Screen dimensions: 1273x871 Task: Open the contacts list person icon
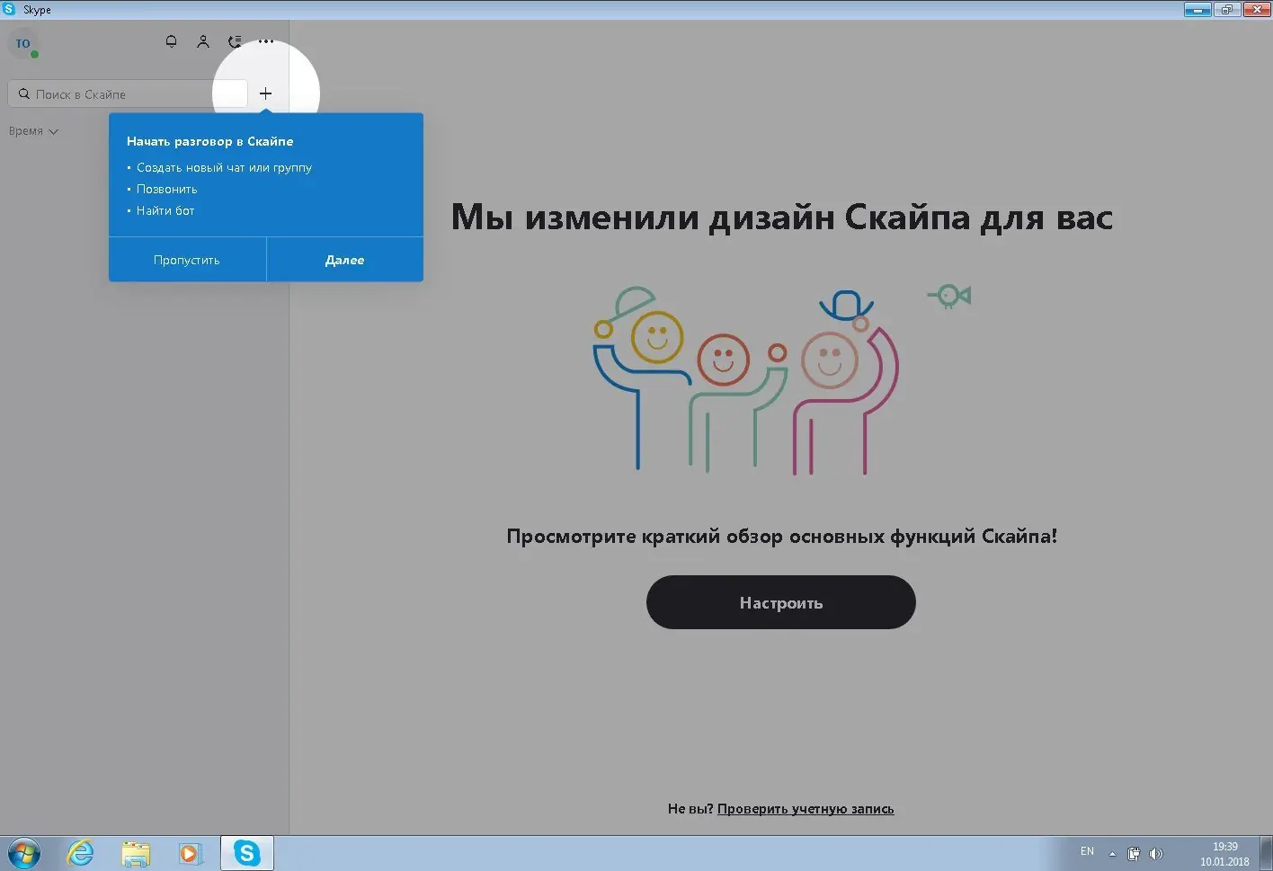click(202, 41)
